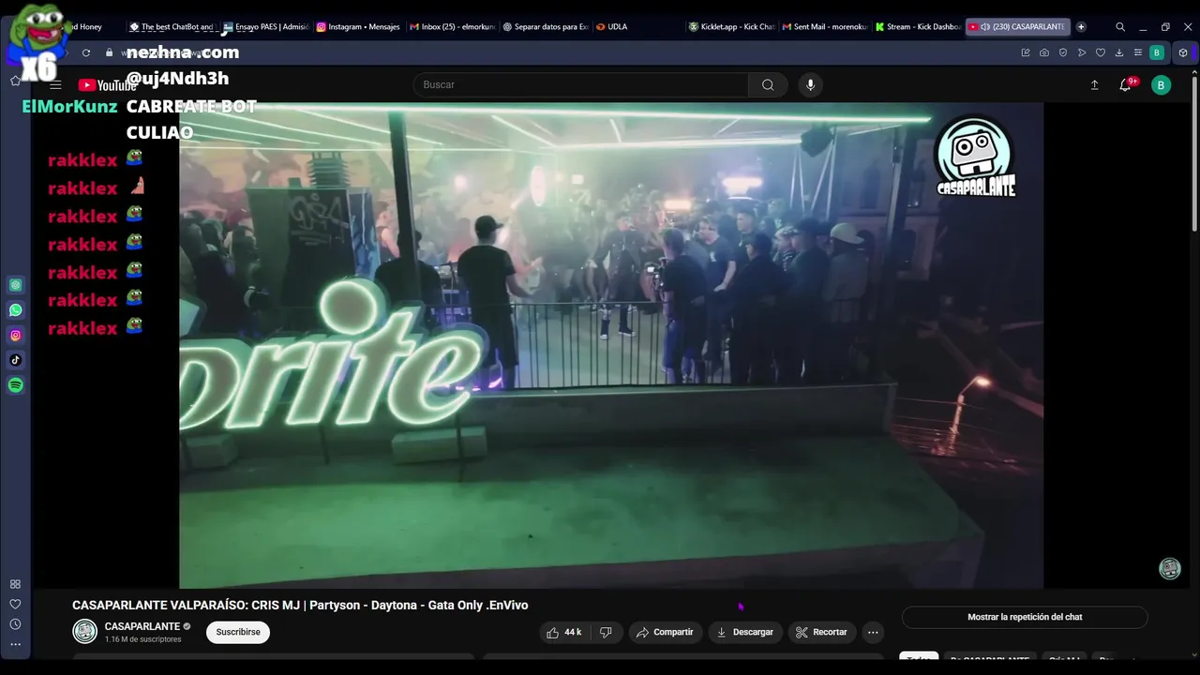Open the speed dial grid icon in sidebar

pos(15,584)
